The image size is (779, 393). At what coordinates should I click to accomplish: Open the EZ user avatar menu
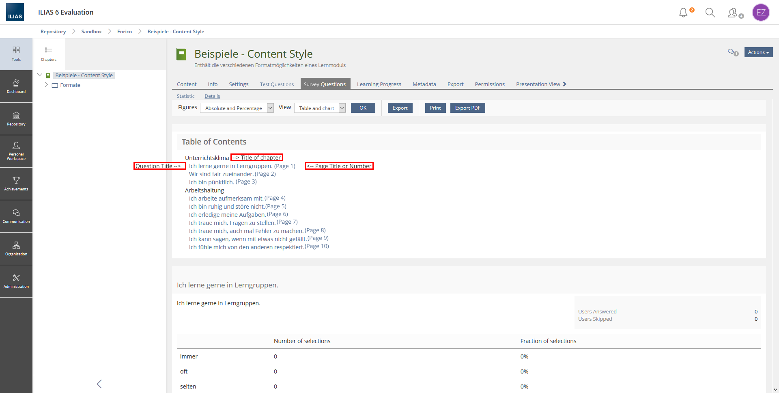[761, 13]
